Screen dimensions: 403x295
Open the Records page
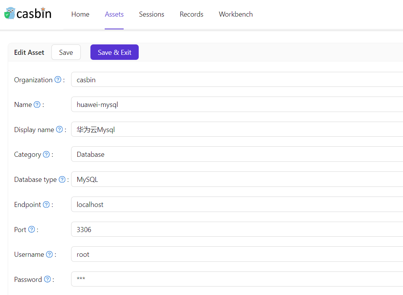pyautogui.click(x=191, y=14)
